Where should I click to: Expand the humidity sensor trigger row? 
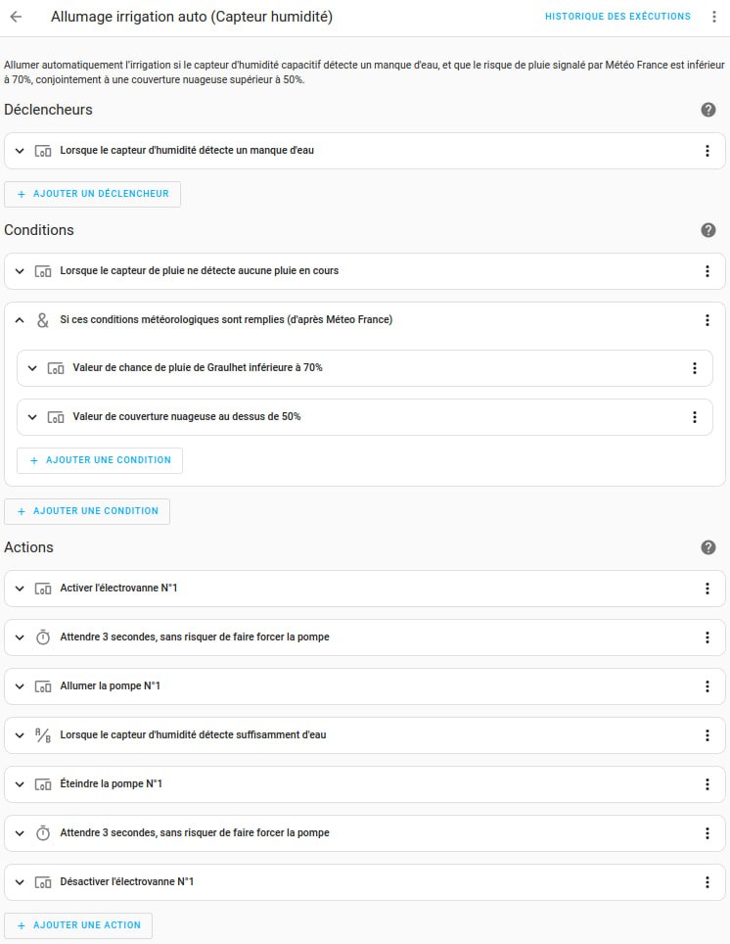pos(20,151)
